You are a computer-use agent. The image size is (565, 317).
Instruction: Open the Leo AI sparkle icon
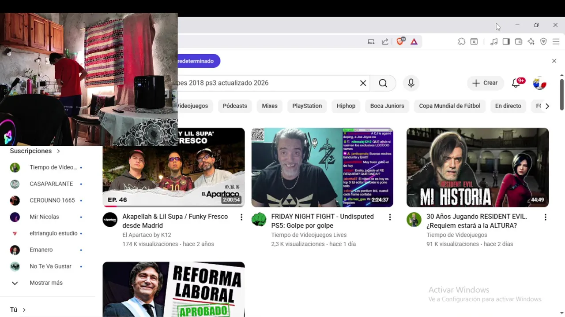pyautogui.click(x=531, y=41)
